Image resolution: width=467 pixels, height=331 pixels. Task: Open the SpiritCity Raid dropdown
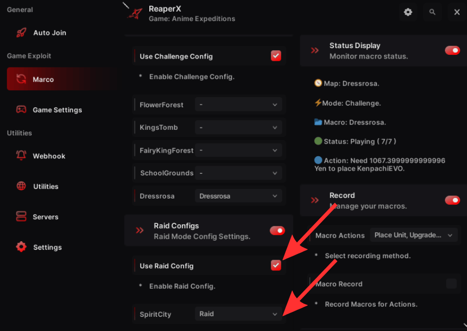239,314
